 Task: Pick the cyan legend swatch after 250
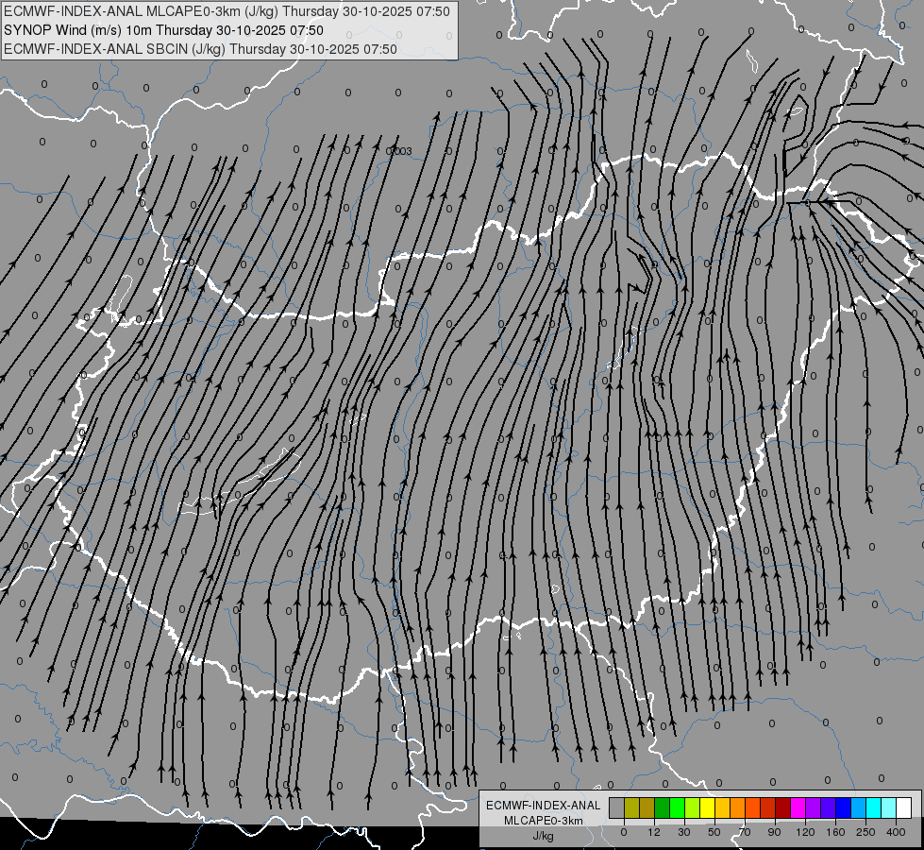874,807
